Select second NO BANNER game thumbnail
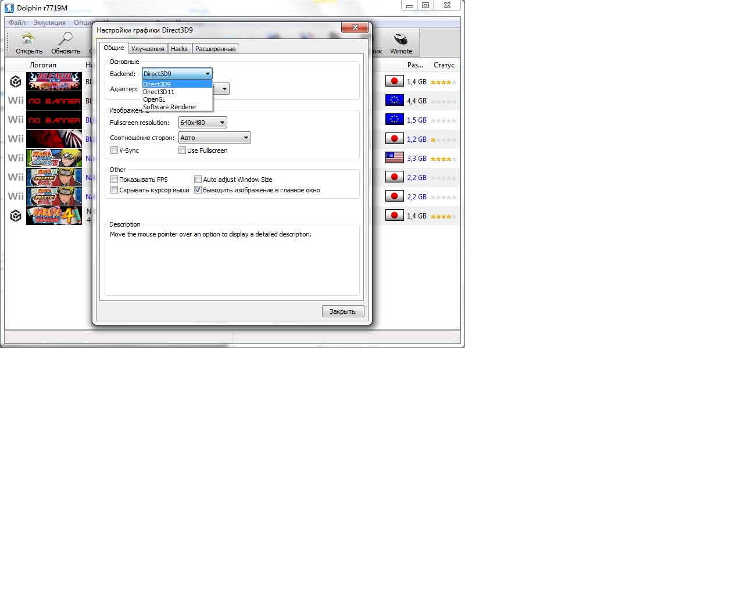The width and height of the screenshot is (744, 595). tap(54, 120)
